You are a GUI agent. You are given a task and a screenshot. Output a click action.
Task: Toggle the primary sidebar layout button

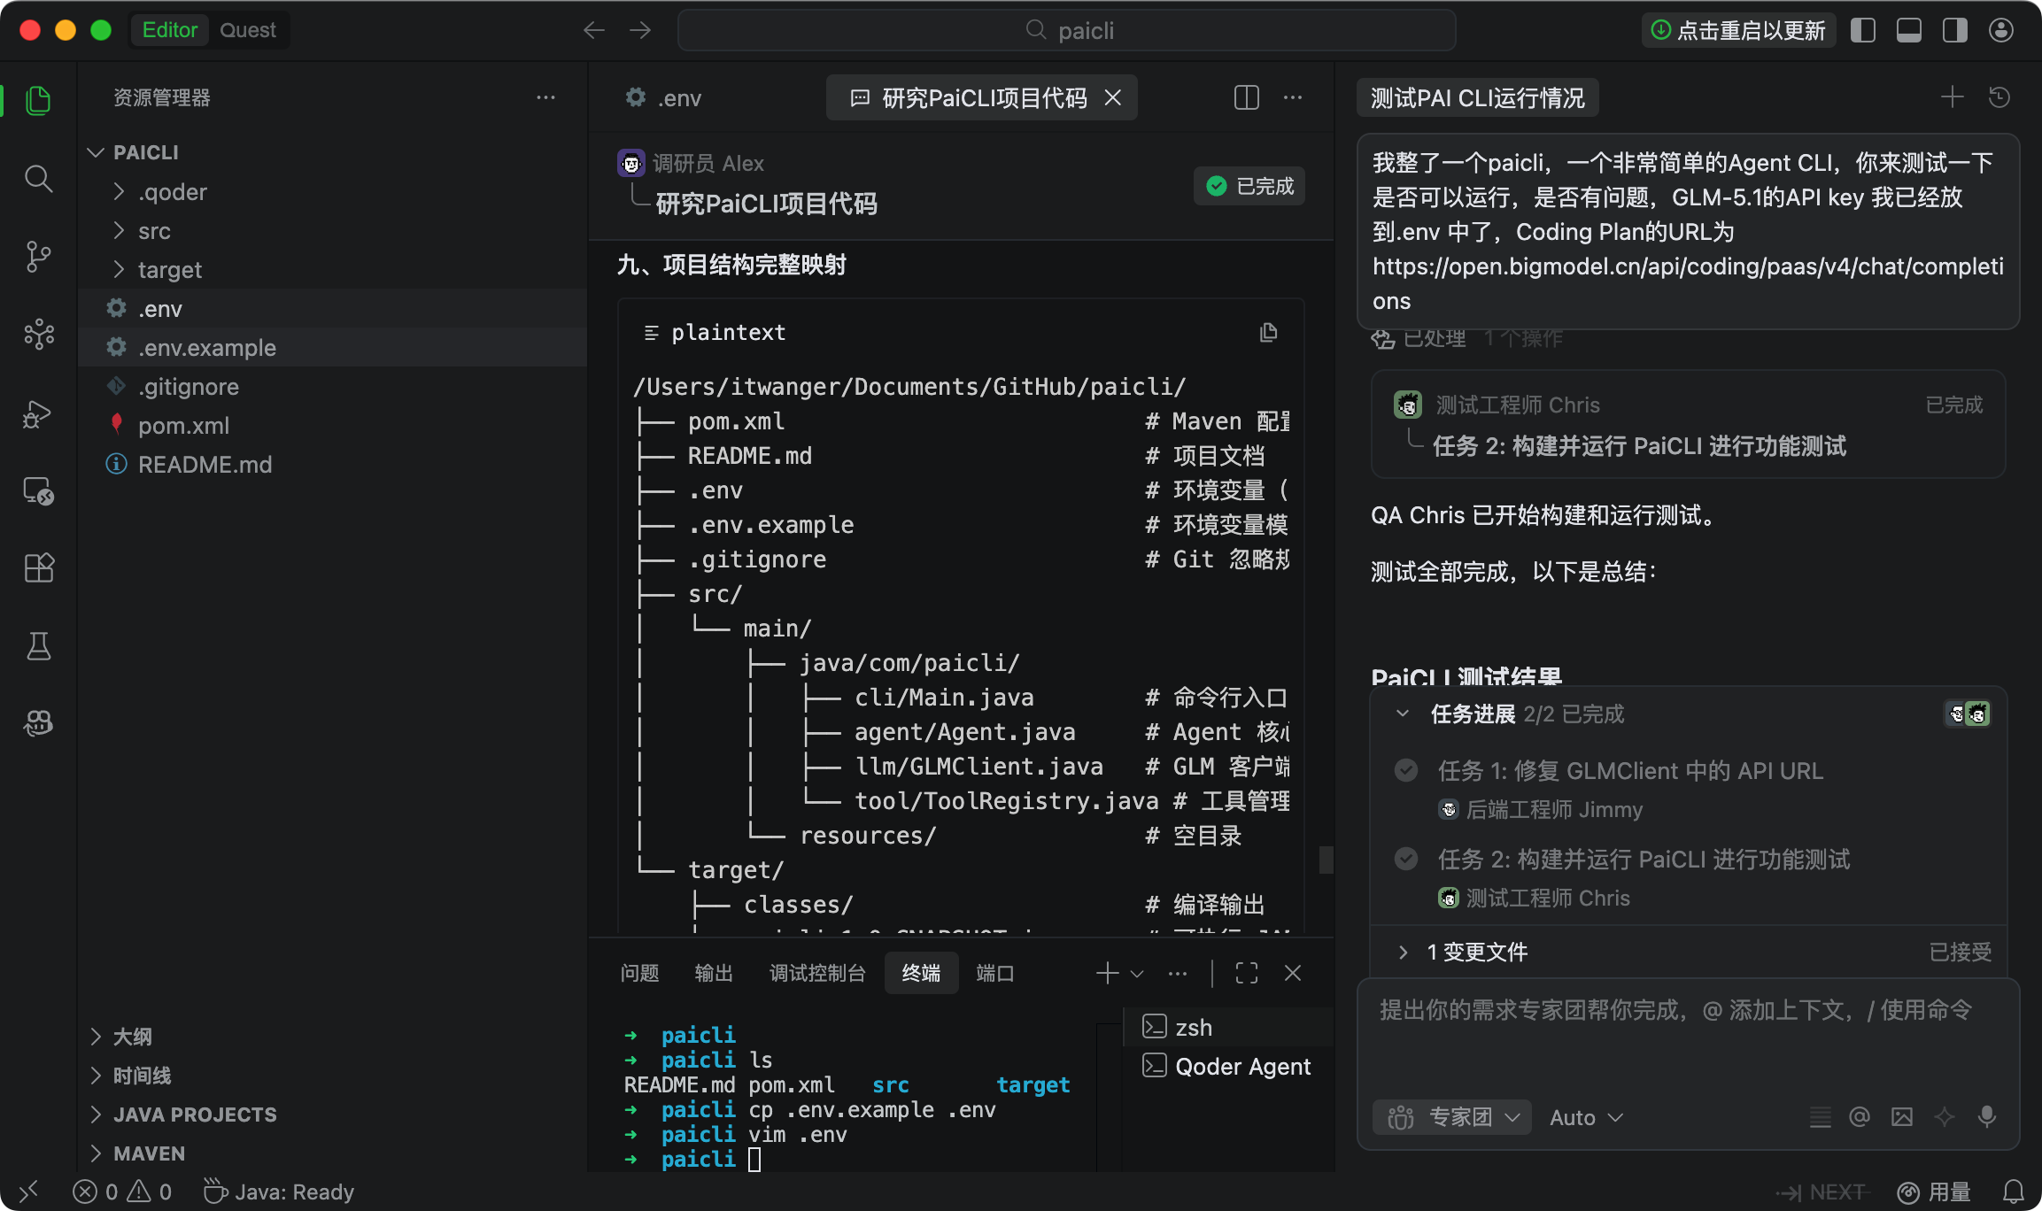point(1863,30)
